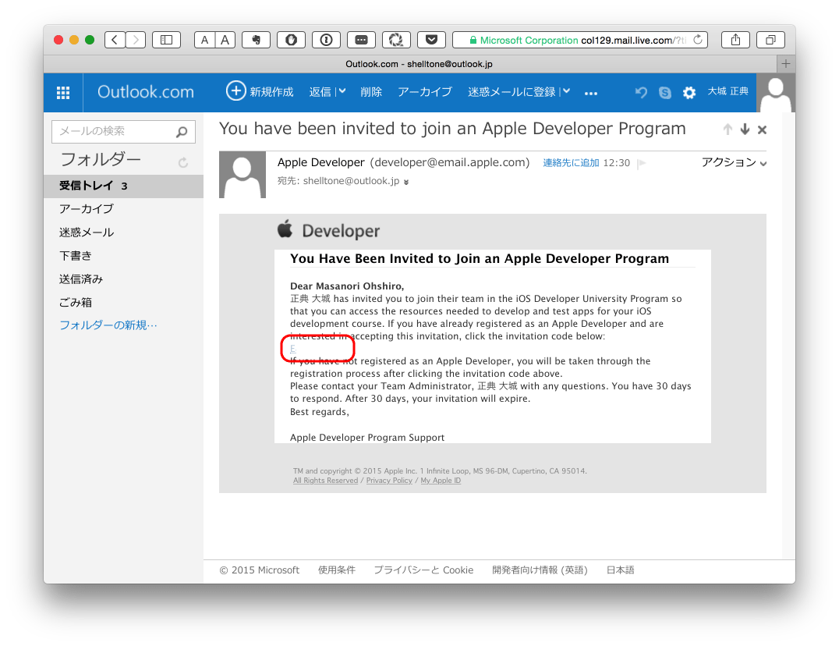Go forward with Safari's forward arrow
The height and width of the screenshot is (646, 839).
(136, 40)
